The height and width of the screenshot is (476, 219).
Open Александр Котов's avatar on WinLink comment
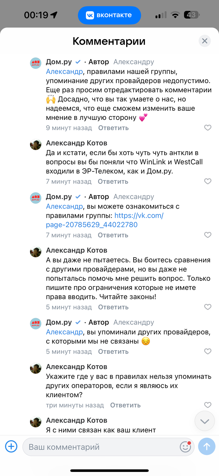click(x=36, y=144)
